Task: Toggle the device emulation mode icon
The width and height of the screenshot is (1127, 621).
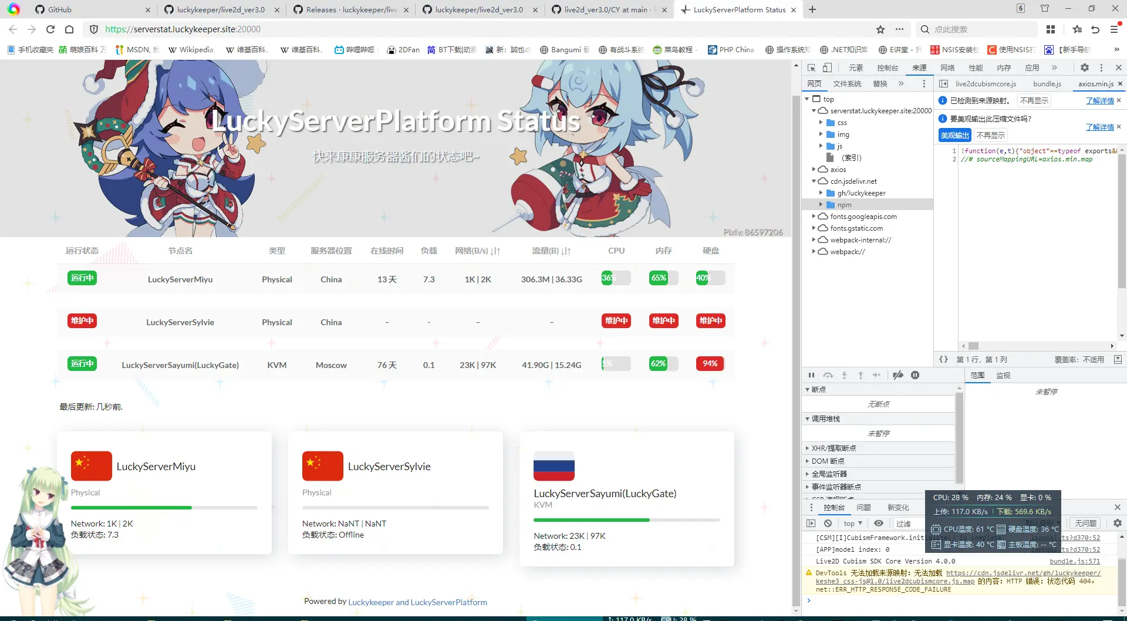Action: [x=827, y=67]
